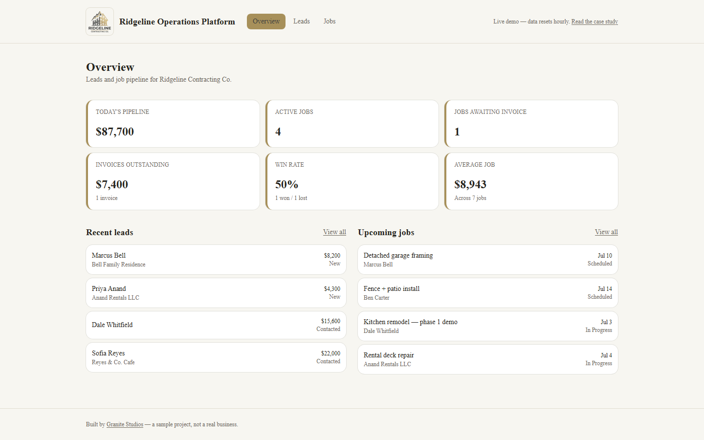Open the Invoices Outstanding card

coord(173,181)
